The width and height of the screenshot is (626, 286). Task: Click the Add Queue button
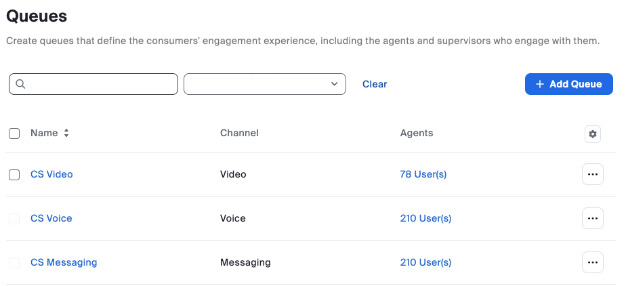[x=568, y=84]
